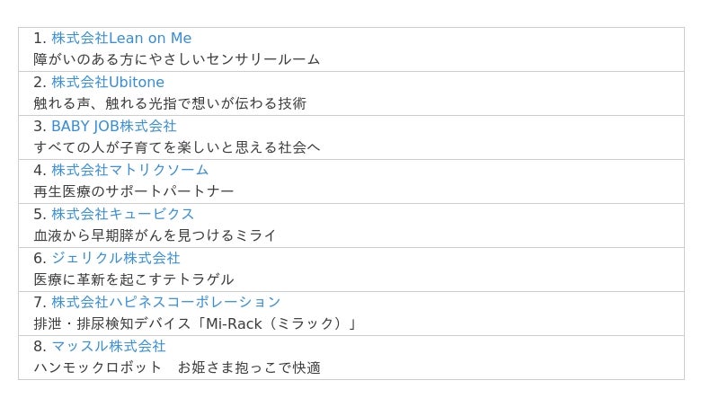Screen dimensions: 719x407
Task: Click the 再生医療のサポートパートナー description
Action: pyautogui.click(x=134, y=191)
